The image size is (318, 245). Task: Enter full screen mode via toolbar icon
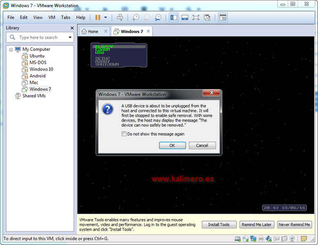click(x=196, y=17)
